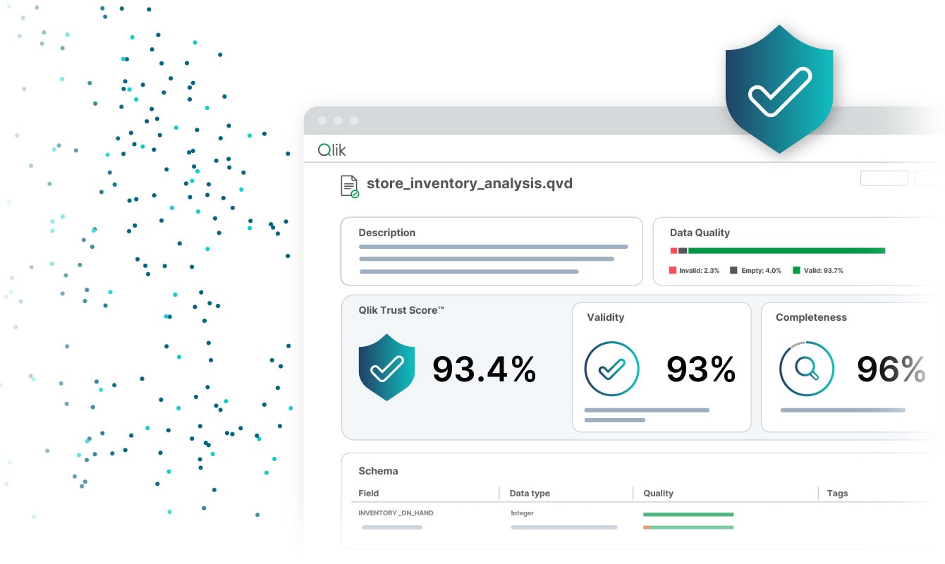Click the green Data Quality bar
This screenshot has width=945, height=564.
786,250
